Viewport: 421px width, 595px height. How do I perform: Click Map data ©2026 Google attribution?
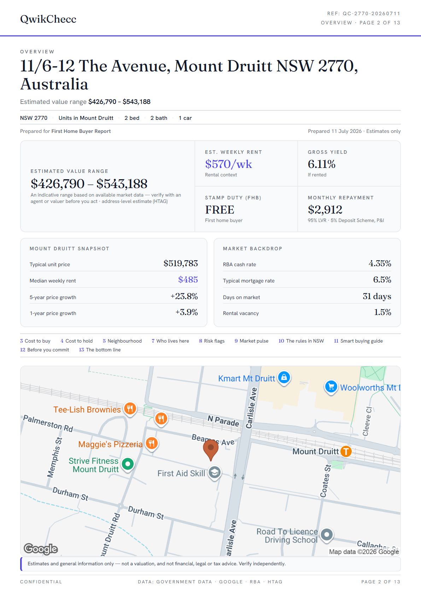(x=364, y=552)
